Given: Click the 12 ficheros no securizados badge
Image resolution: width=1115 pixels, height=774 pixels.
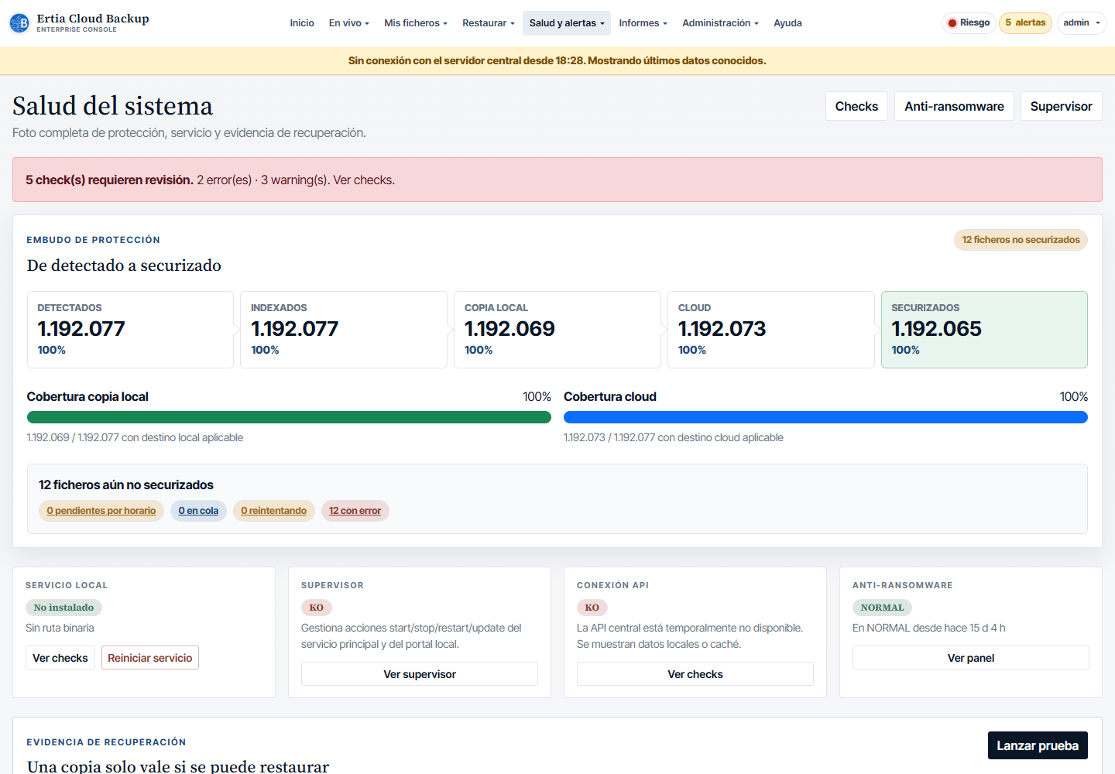Looking at the screenshot, I should [x=1021, y=240].
